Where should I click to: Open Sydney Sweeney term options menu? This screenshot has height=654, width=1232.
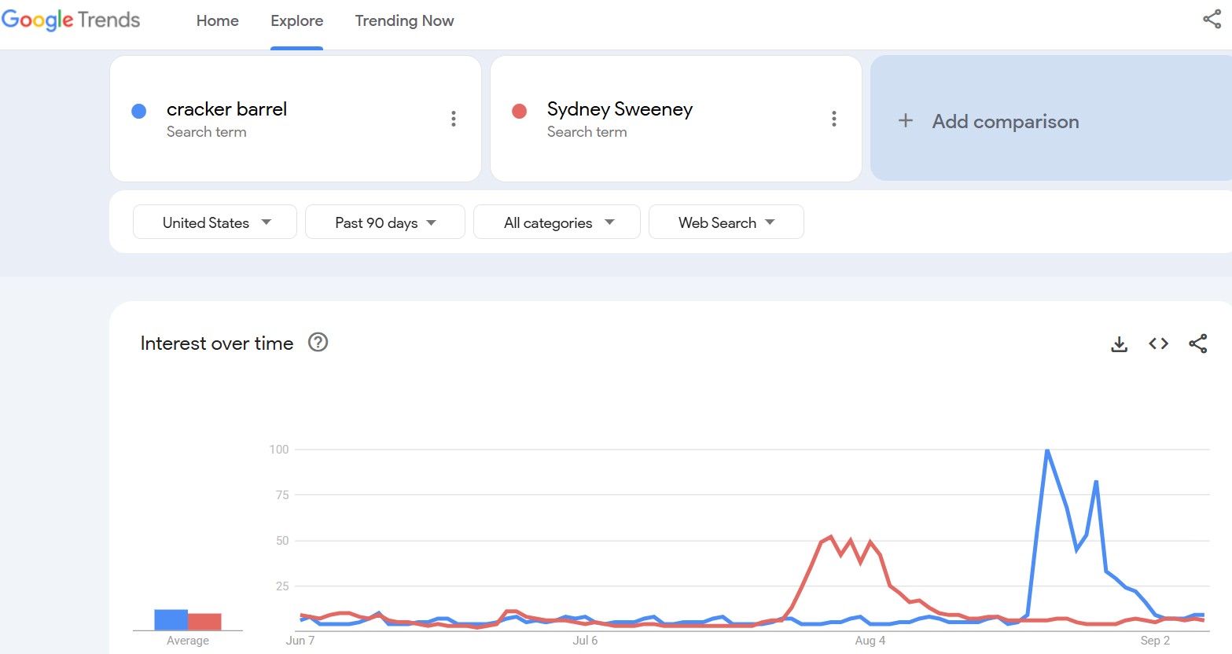click(x=834, y=119)
